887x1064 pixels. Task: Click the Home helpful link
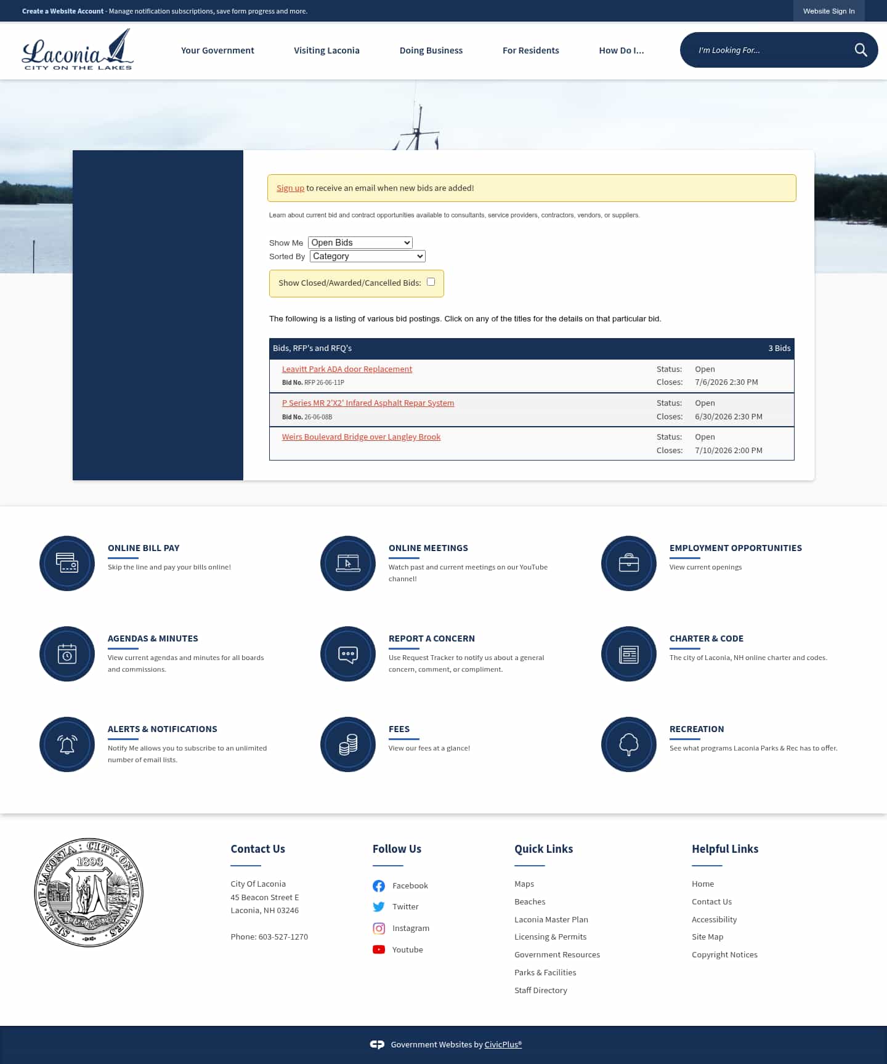[x=703, y=884]
